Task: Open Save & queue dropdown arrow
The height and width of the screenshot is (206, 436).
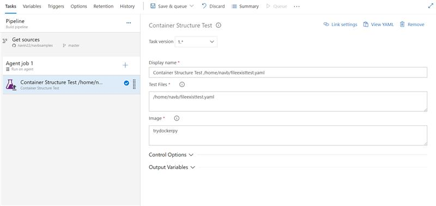Action: coord(192,6)
